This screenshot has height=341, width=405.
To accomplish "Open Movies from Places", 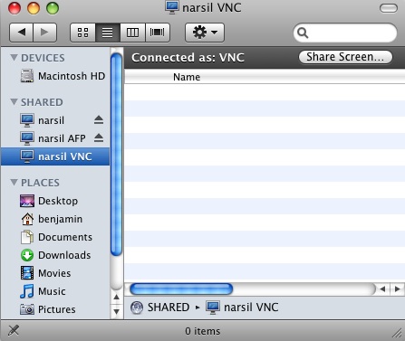I will pyautogui.click(x=56, y=273).
